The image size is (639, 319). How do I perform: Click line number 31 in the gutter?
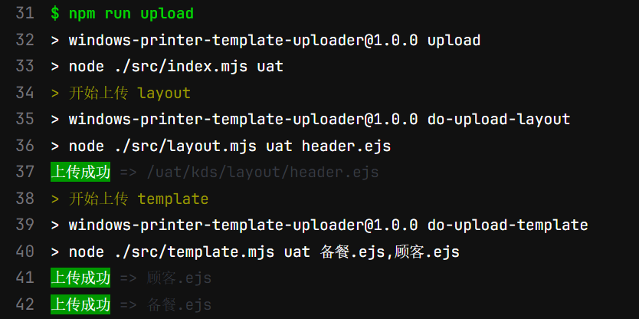[25, 13]
